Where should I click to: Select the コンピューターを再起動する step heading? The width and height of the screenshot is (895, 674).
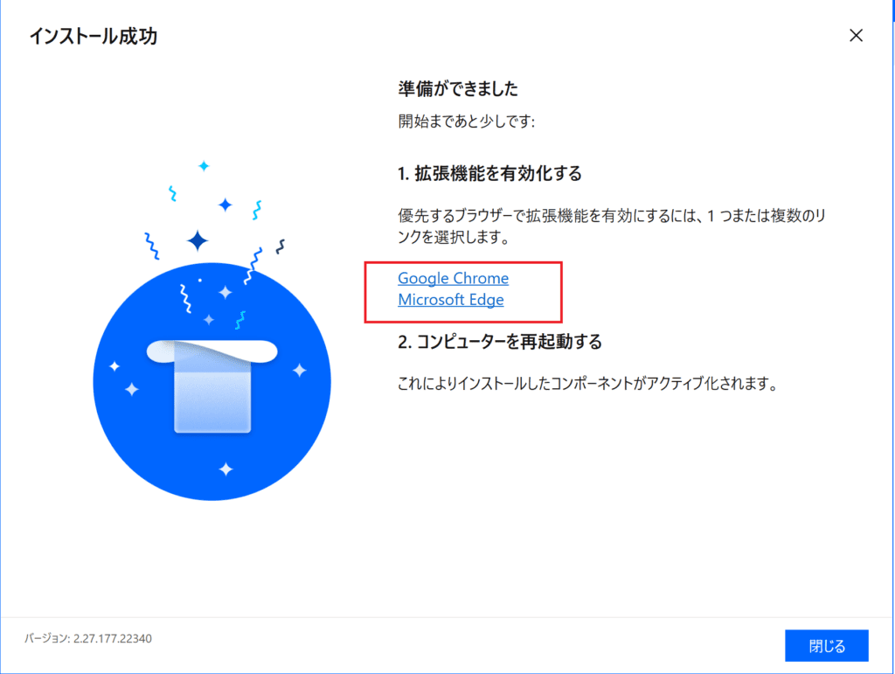click(x=500, y=341)
